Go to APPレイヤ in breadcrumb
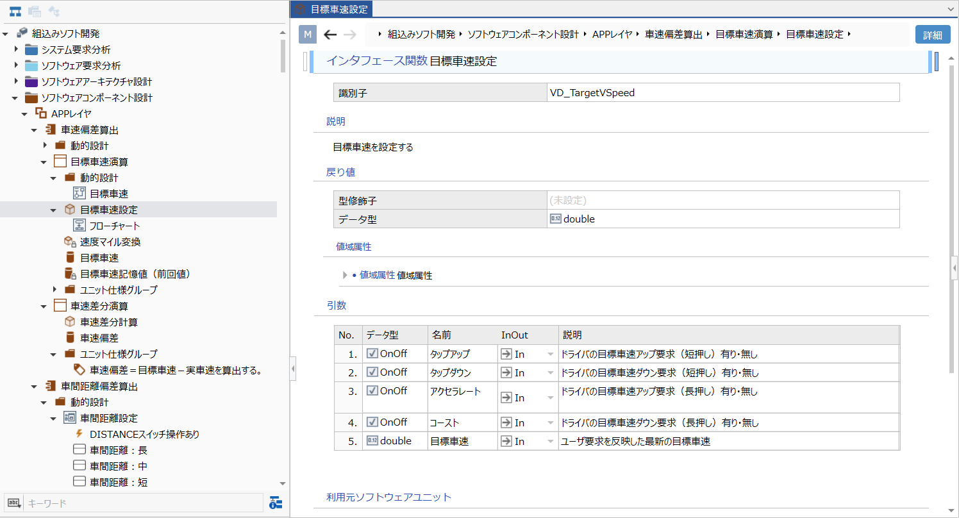The image size is (959, 518). point(612,35)
